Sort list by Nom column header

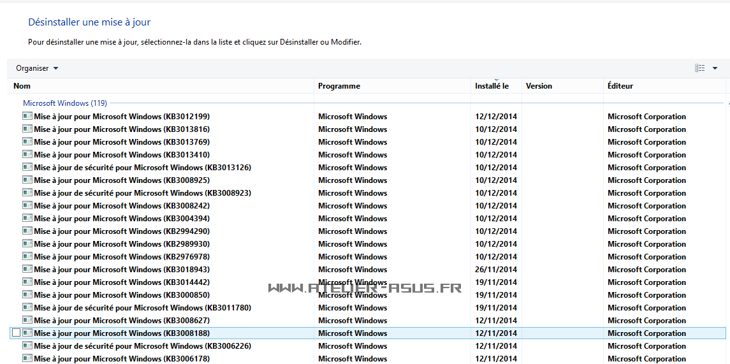pos(22,86)
